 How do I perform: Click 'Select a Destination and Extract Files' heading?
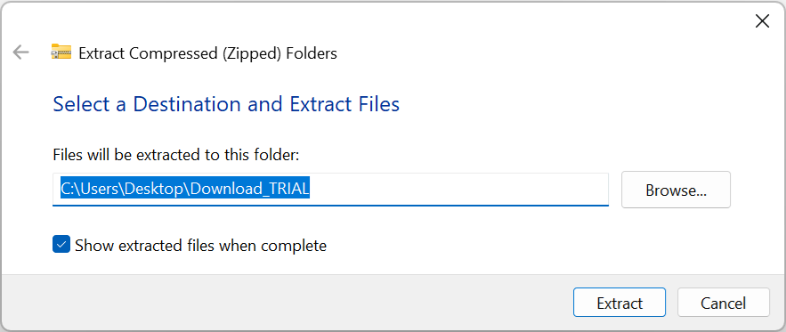pos(226,104)
